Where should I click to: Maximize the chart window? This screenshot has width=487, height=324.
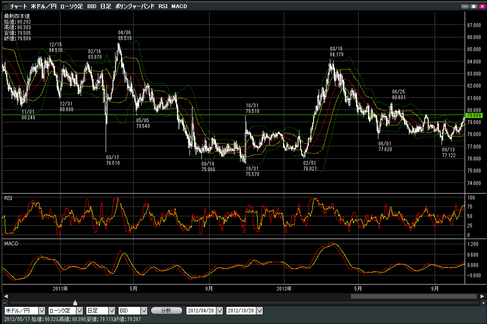[474, 6]
